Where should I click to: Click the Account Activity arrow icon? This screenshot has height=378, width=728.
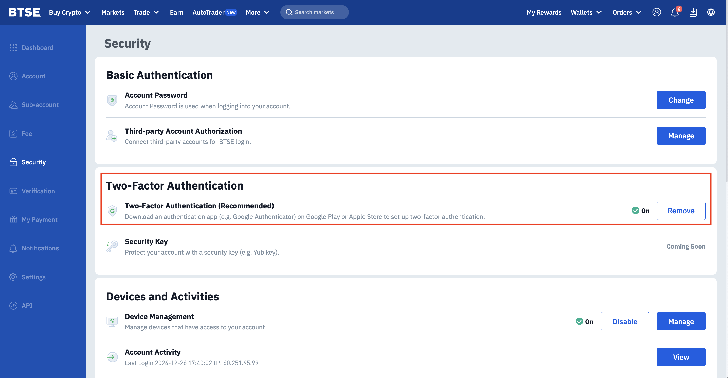112,357
